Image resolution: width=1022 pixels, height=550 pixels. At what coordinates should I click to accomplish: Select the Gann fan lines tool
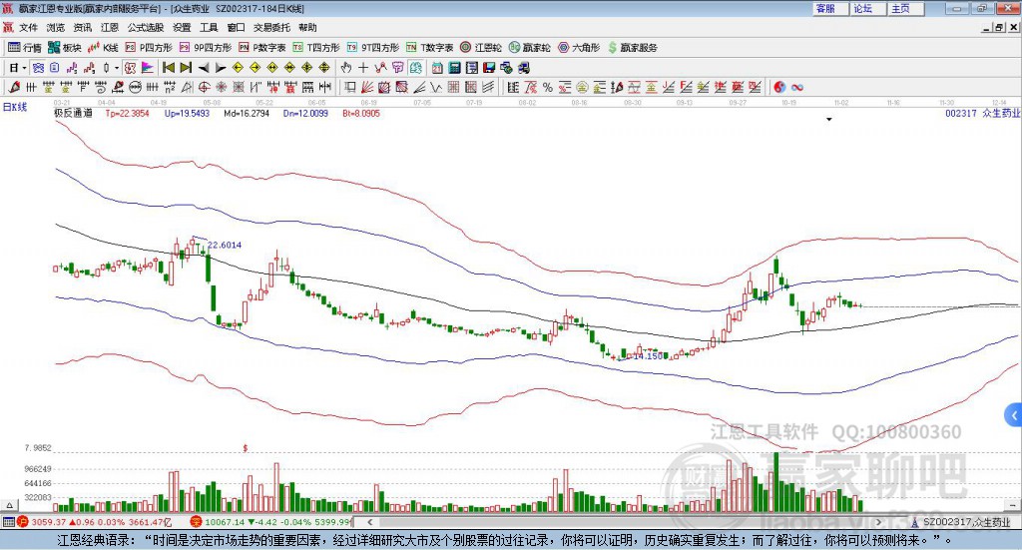[367, 87]
